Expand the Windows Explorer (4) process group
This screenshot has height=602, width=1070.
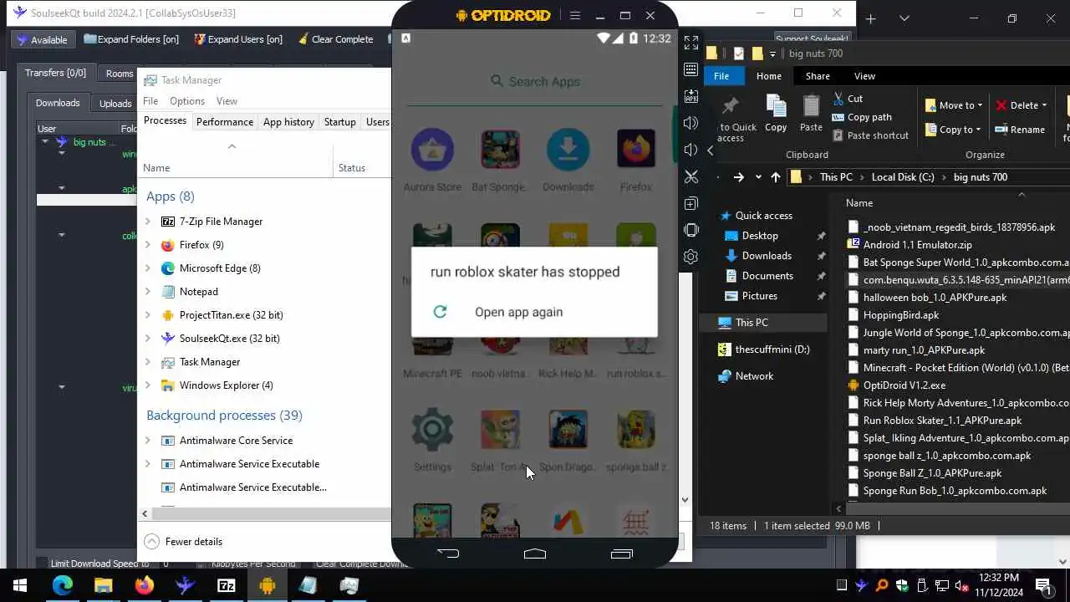click(148, 385)
